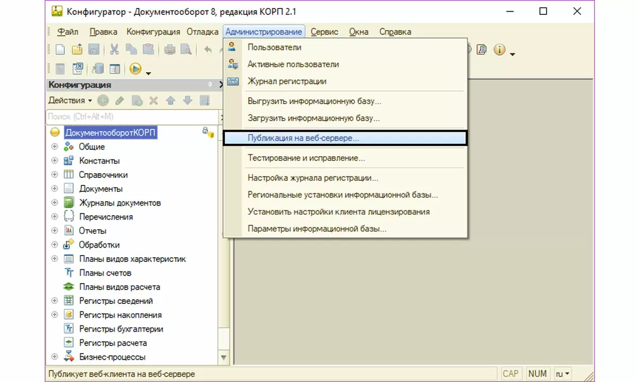Click the Cut scissors icon
638x382 pixels.
point(114,49)
